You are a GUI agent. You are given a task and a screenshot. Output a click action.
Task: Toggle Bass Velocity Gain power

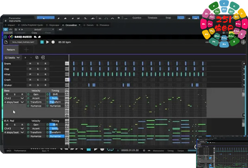(28, 94)
